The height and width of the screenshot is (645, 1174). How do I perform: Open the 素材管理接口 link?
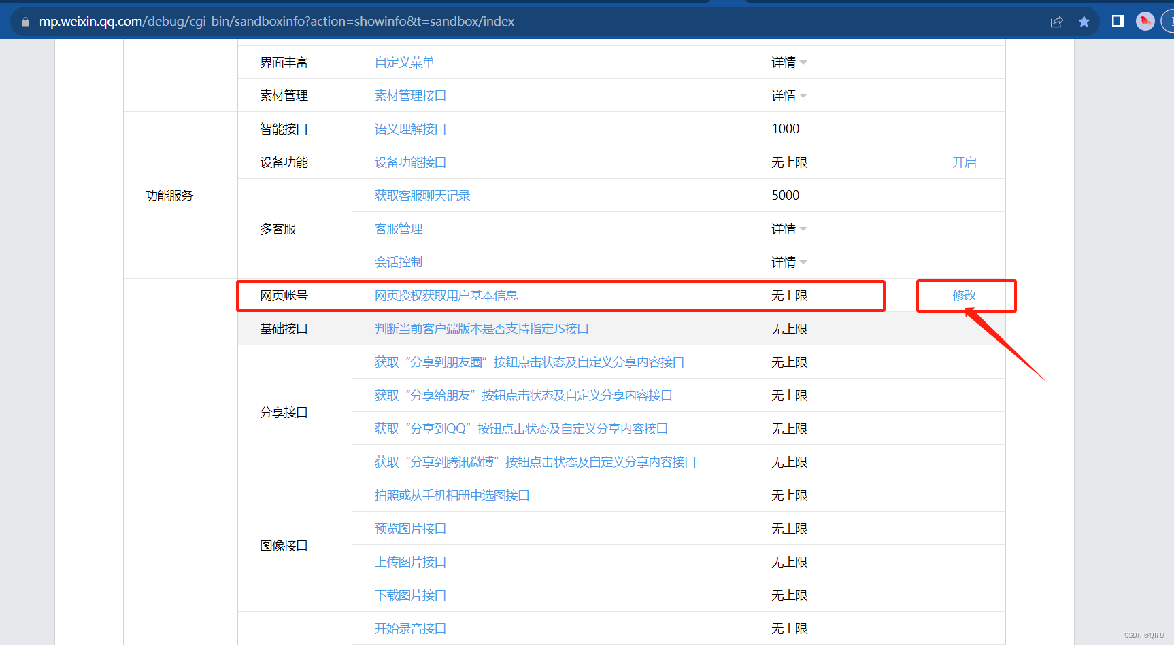tap(410, 96)
